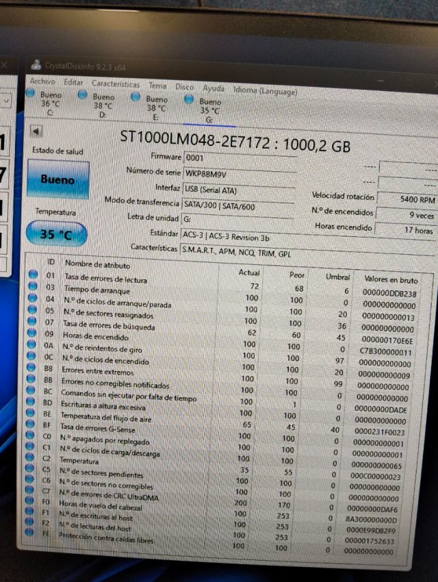This screenshot has height=582, width=438.
Task: Open the Editar menu
Action: pos(73,82)
